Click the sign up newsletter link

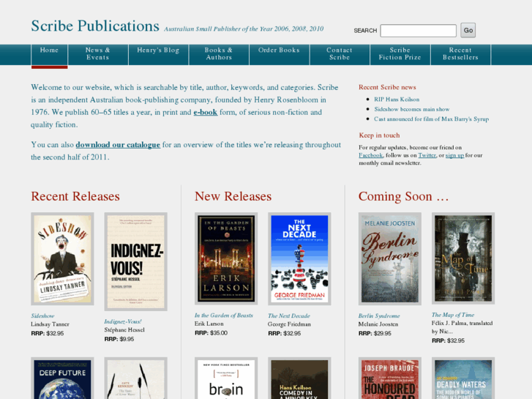pos(454,155)
